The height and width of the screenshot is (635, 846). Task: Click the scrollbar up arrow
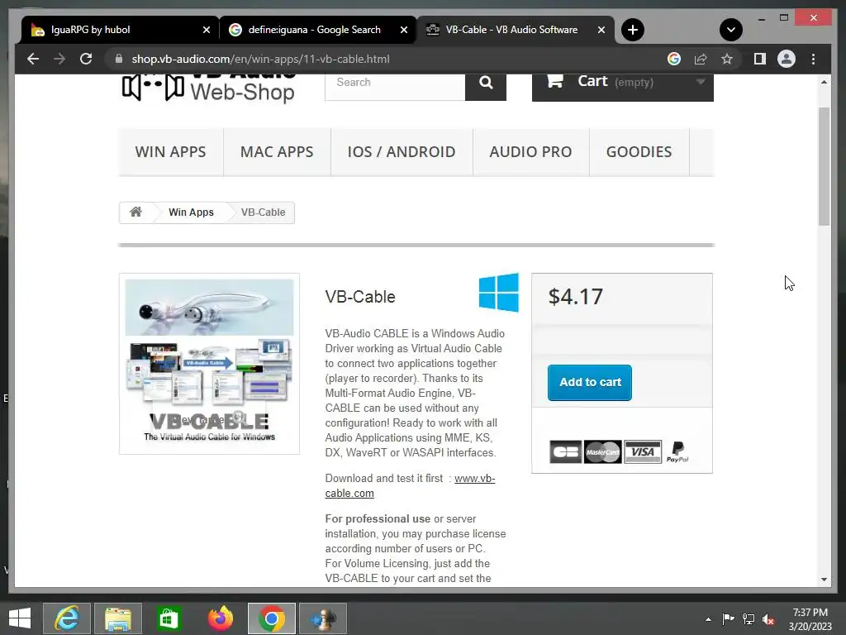[824, 82]
